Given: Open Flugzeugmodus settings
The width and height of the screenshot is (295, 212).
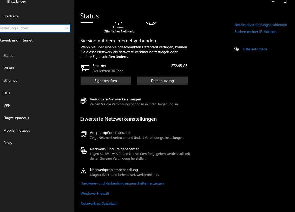Looking at the screenshot, I should 16,118.
